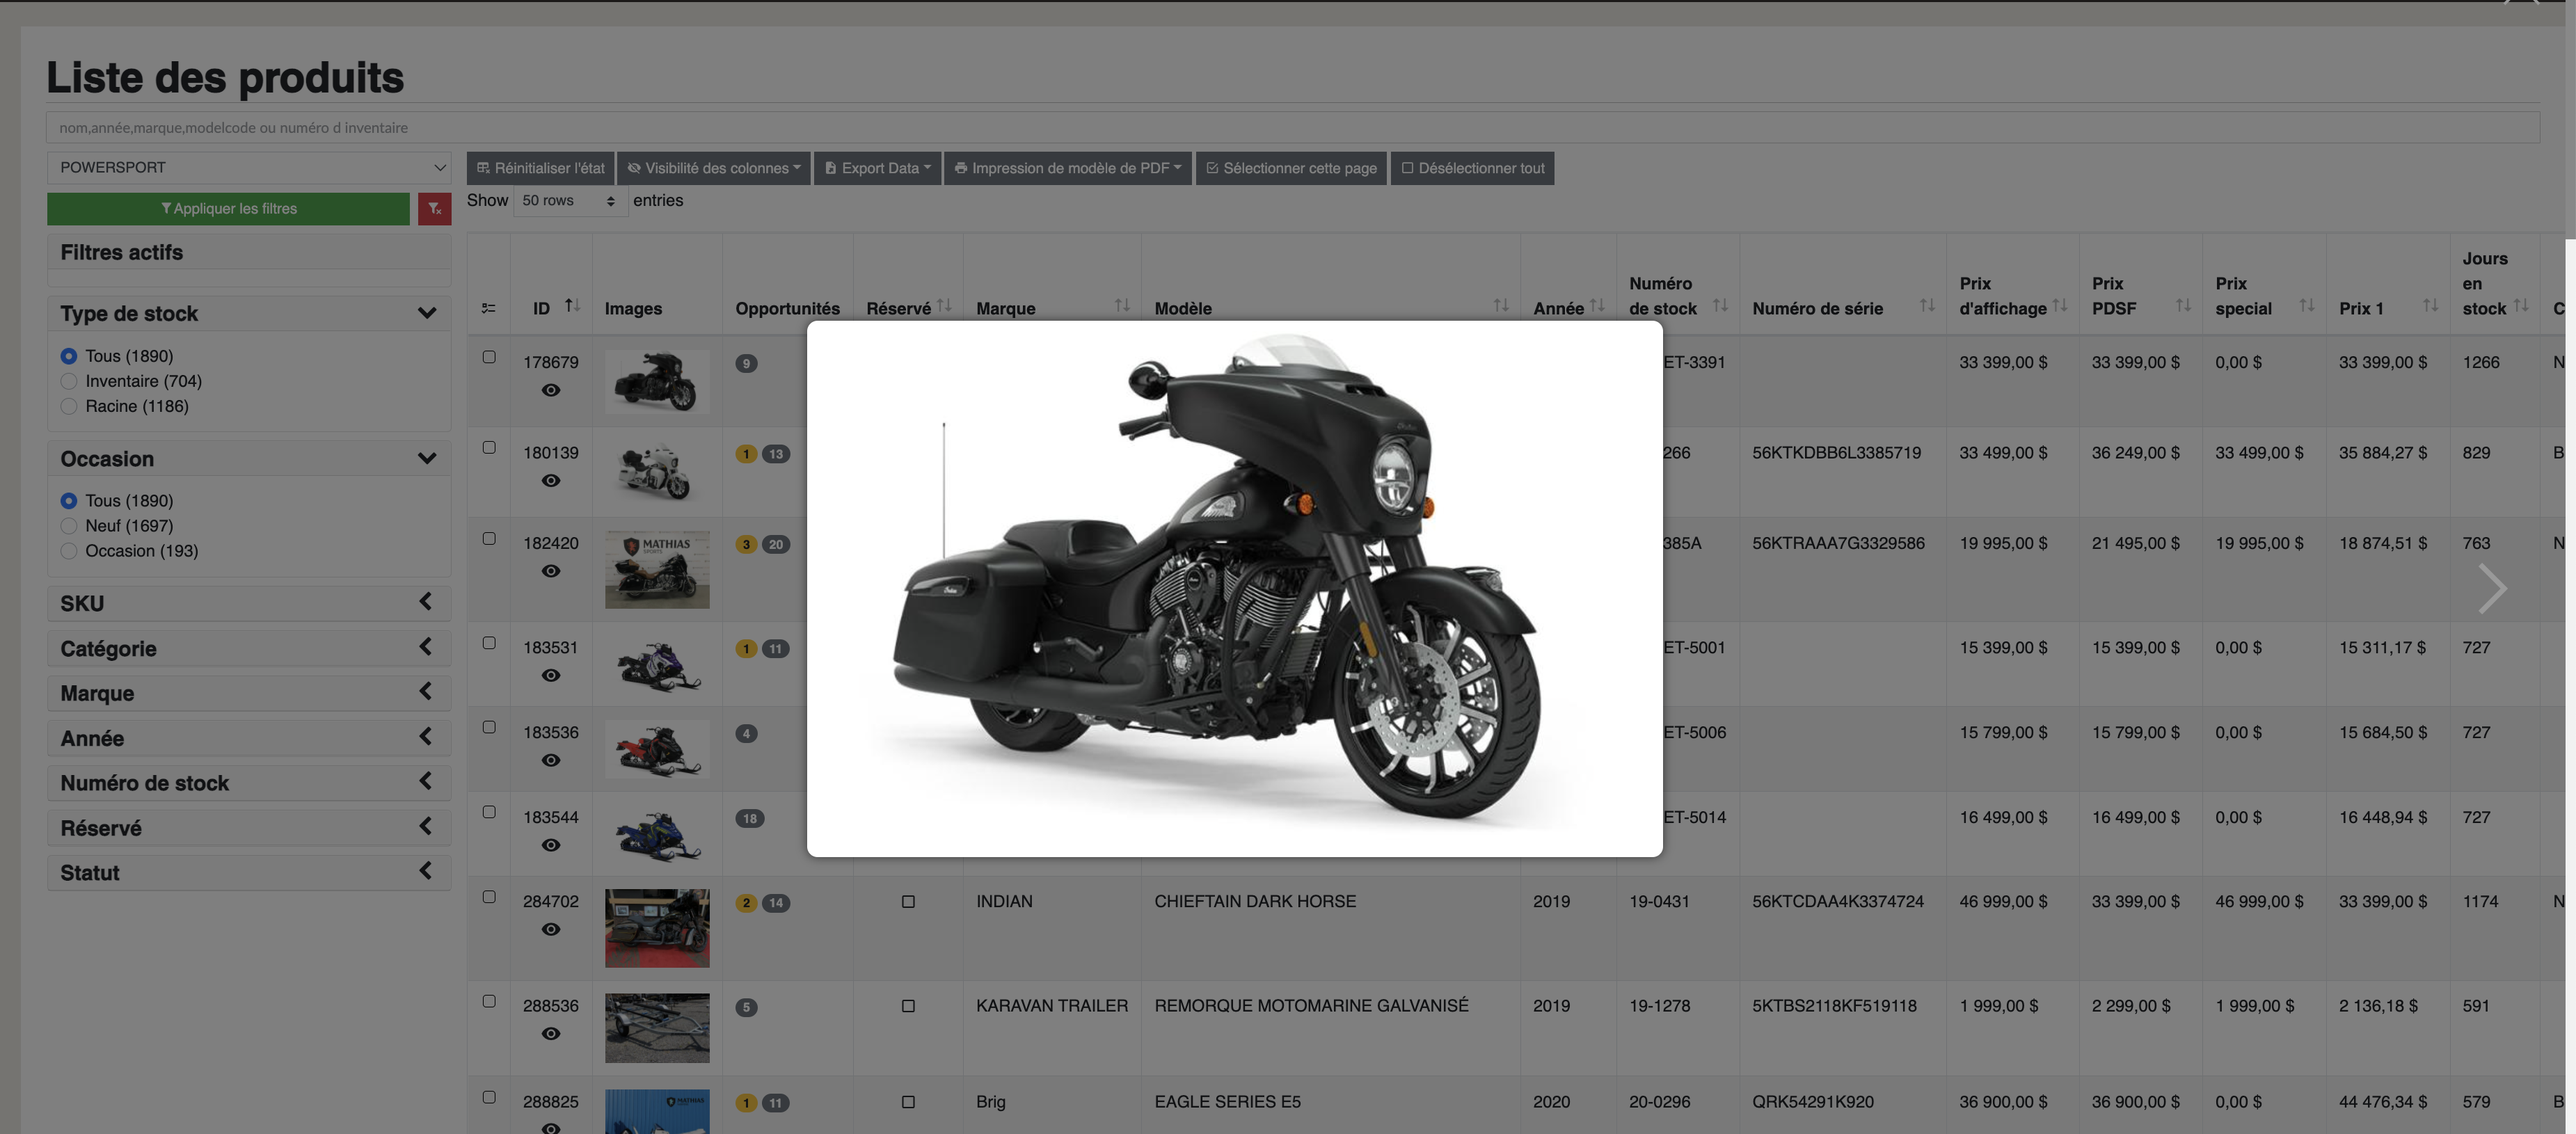Open Visibilité des colonnes menu
This screenshot has width=2576, height=1134.
click(x=714, y=168)
